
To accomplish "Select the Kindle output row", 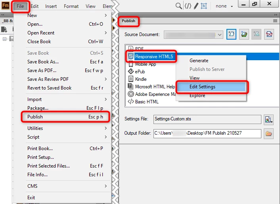I will [x=151, y=79].
